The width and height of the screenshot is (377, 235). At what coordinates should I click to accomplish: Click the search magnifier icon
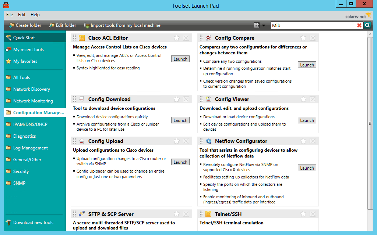click(x=367, y=25)
